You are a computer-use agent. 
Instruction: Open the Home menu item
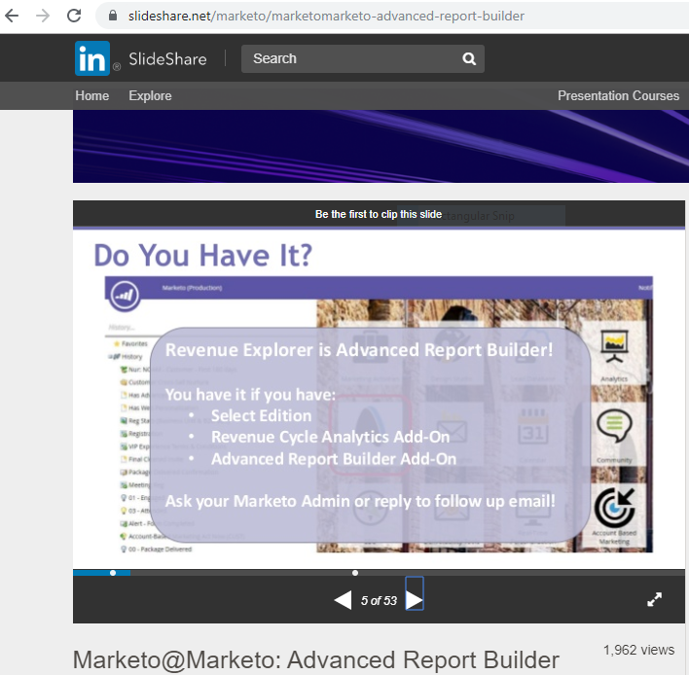[91, 95]
